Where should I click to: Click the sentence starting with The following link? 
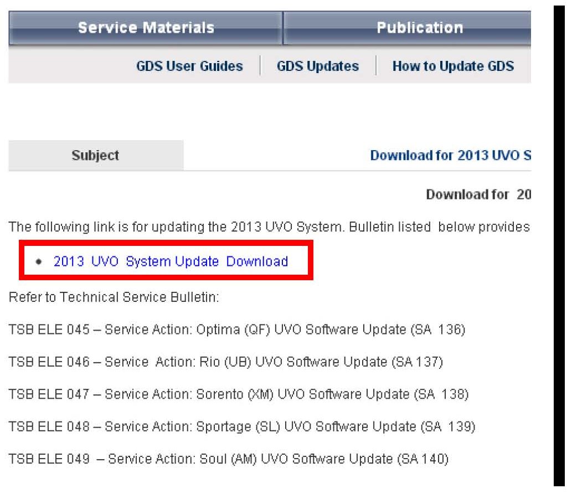[269, 228]
